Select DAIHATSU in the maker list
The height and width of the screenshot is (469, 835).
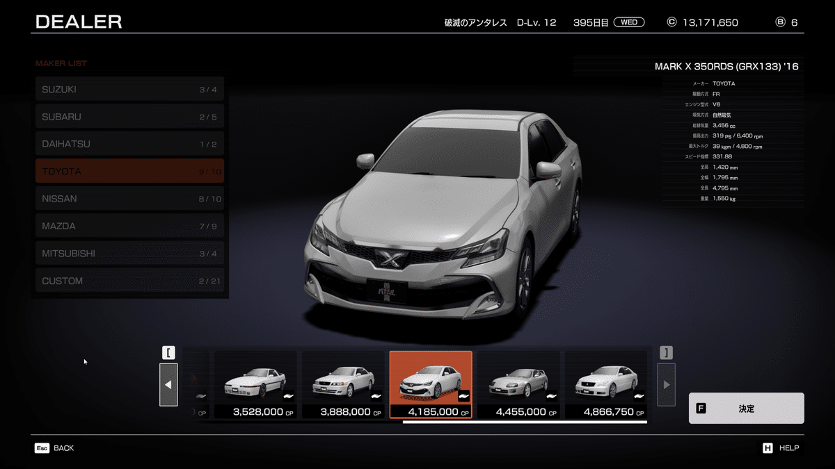coord(129,144)
